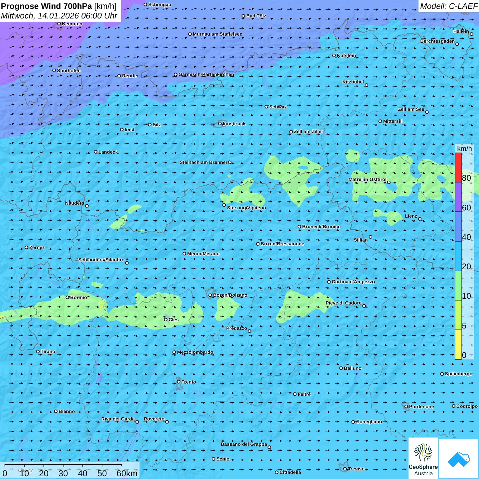Pick the purple legend color between 60 and 80
The width and height of the screenshot is (479, 479).
coord(458,197)
